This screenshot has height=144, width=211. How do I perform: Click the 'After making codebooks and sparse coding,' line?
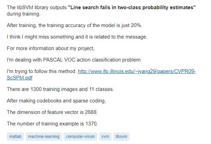click(56, 101)
